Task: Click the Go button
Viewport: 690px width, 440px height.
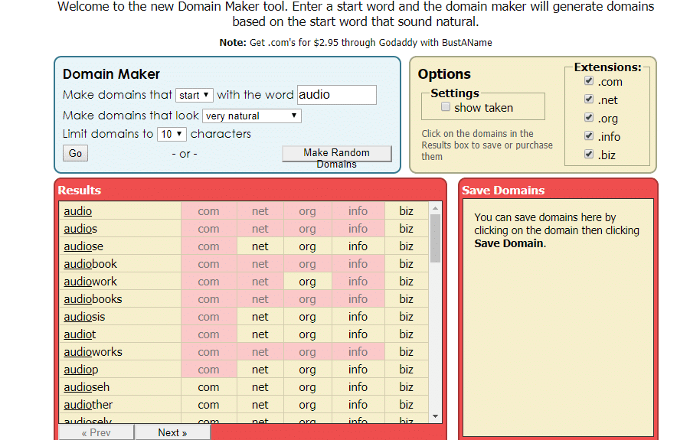Action: tap(75, 153)
